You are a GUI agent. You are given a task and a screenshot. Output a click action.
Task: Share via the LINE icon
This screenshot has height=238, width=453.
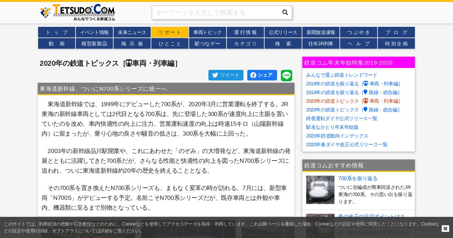(x=287, y=75)
